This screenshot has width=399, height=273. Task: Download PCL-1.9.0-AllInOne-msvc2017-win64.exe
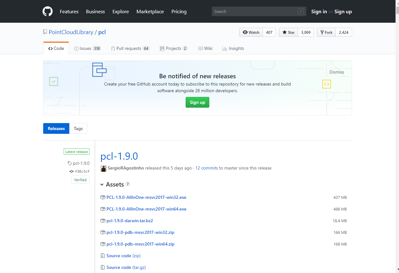pyautogui.click(x=146, y=209)
